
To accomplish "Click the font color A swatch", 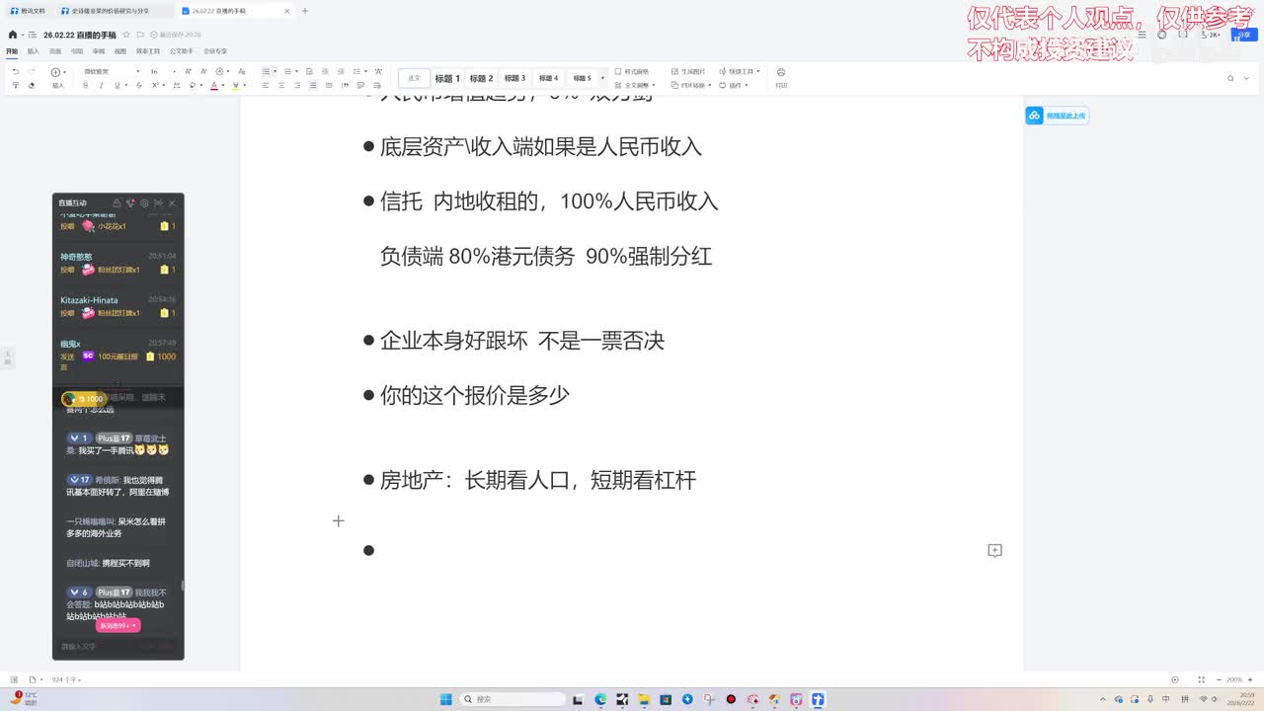I will pyautogui.click(x=214, y=86).
